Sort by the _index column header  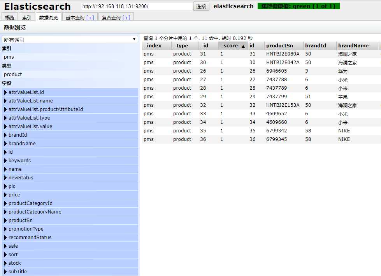pyautogui.click(x=157, y=45)
